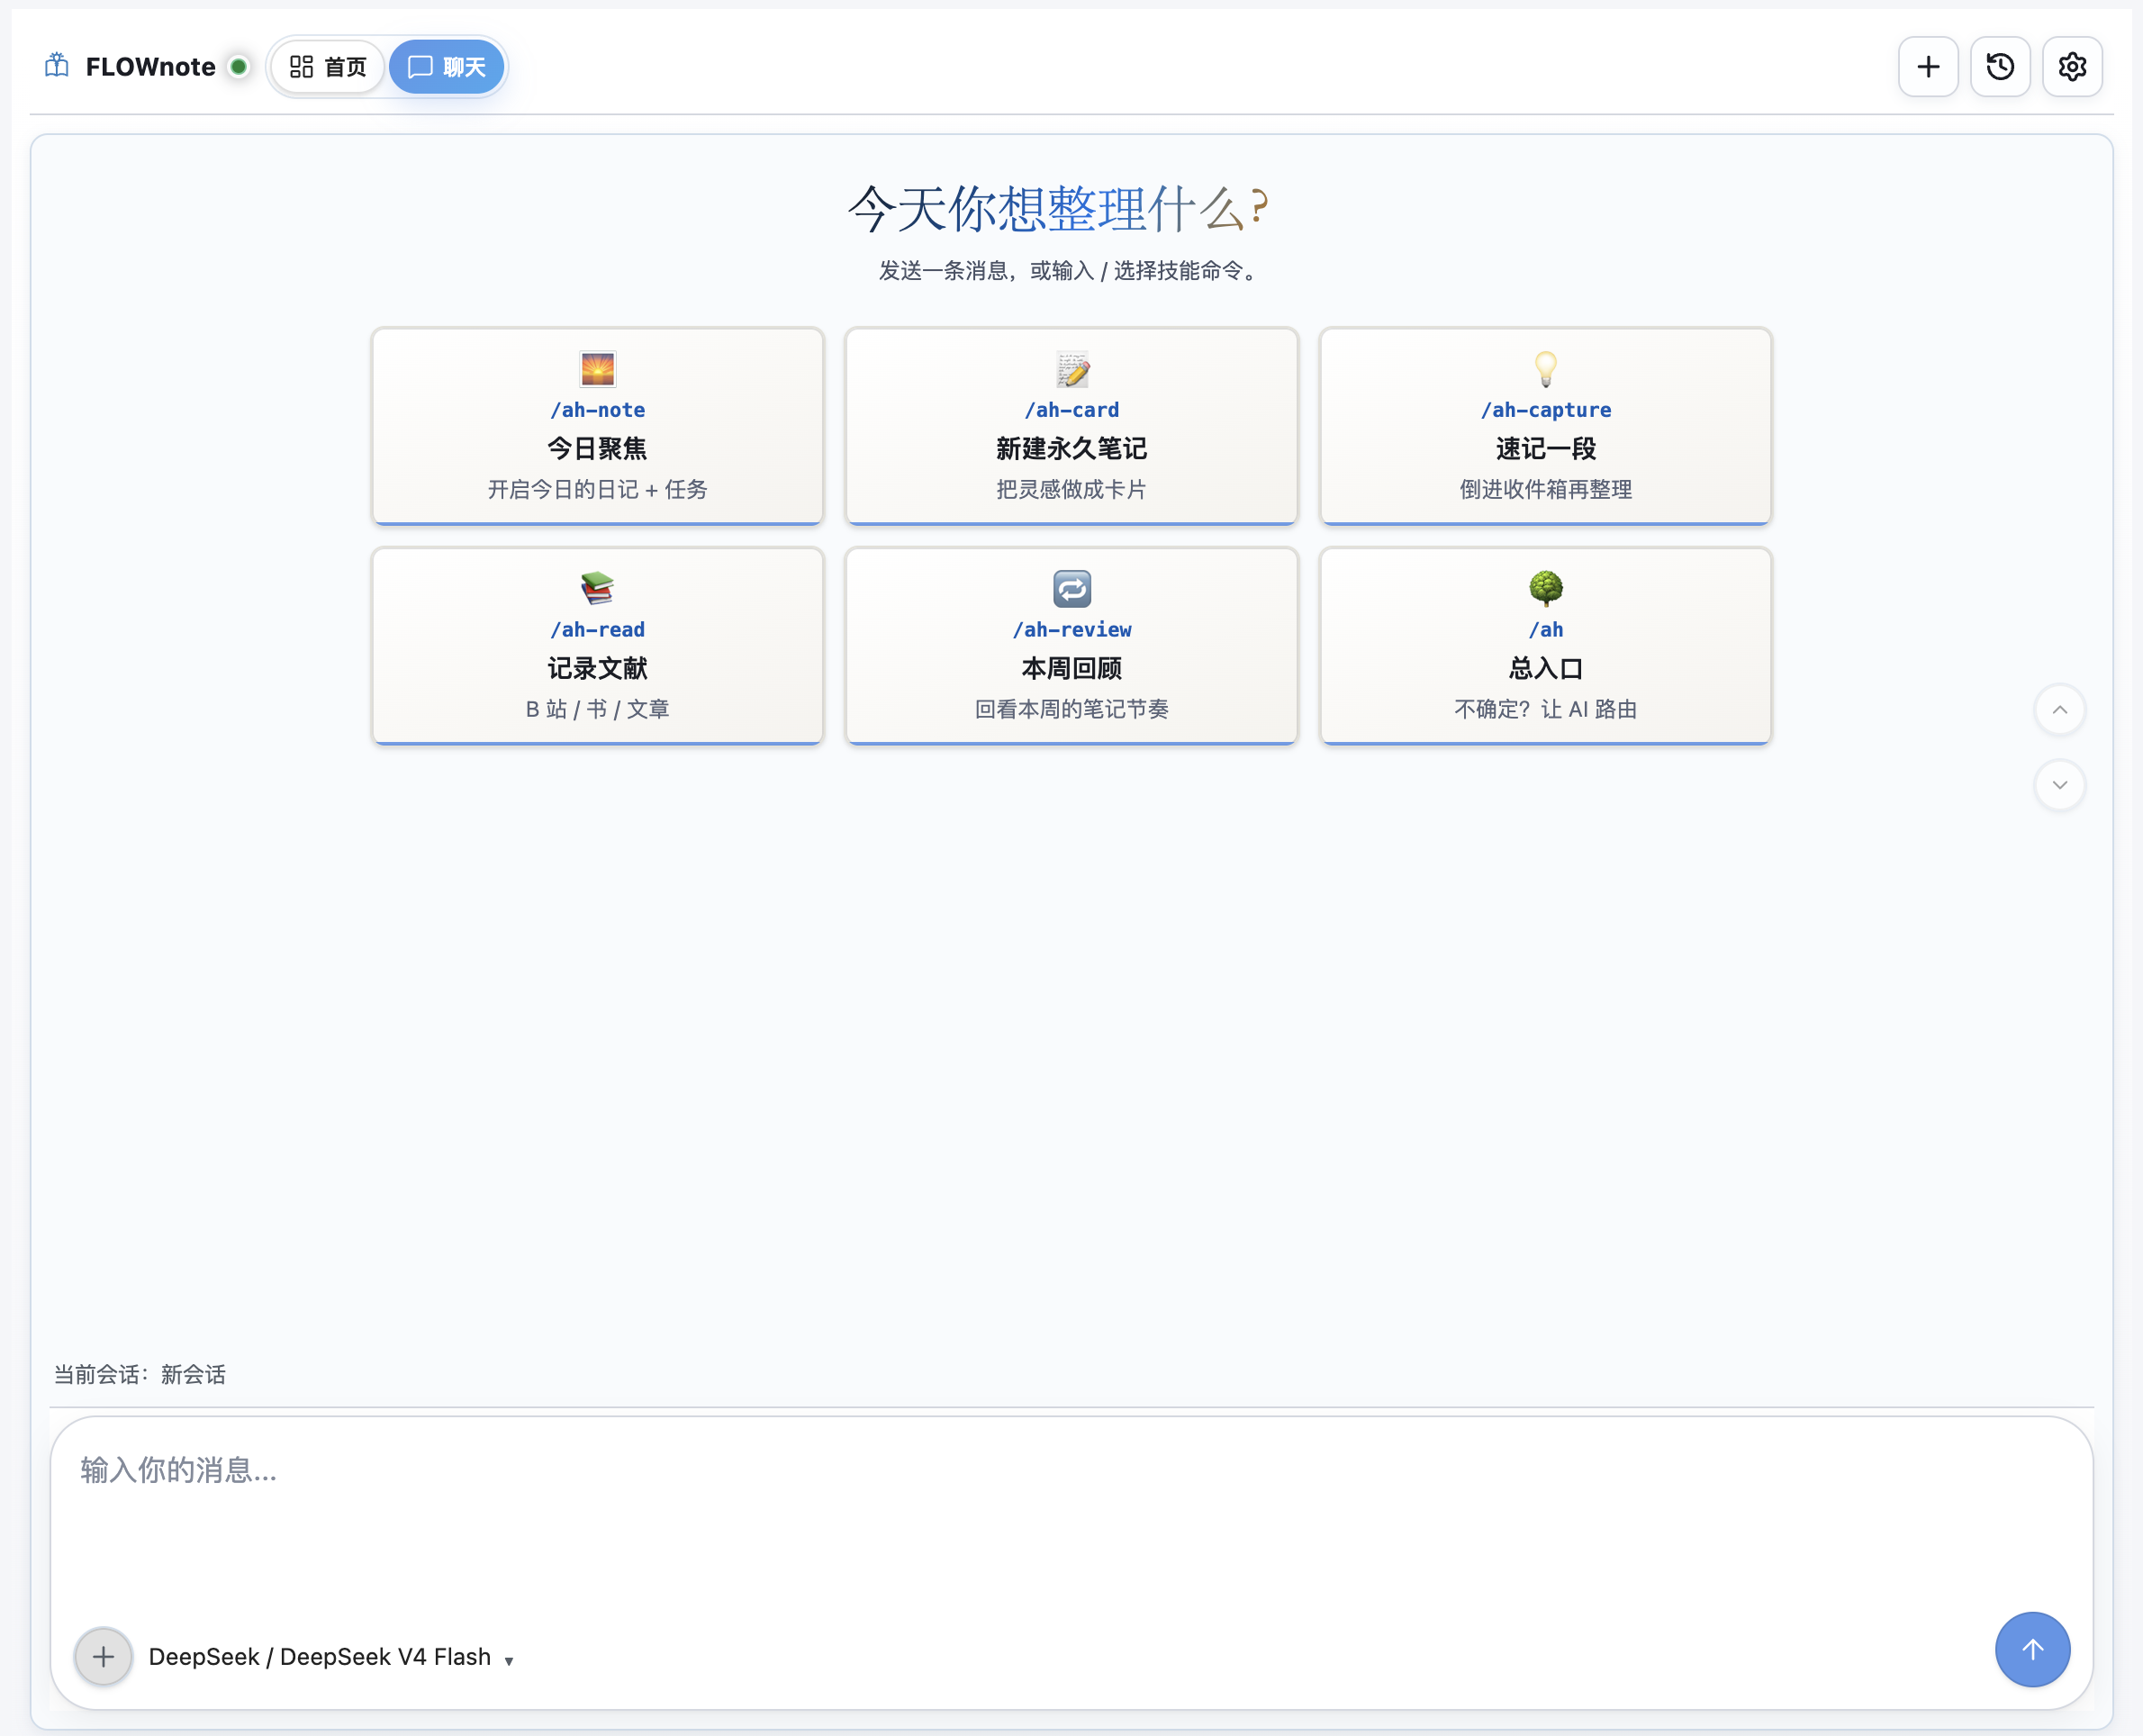The image size is (2143, 1736).
Task: Open the DeepSeek V4 Flash model dropdown
Action: [x=331, y=1658]
